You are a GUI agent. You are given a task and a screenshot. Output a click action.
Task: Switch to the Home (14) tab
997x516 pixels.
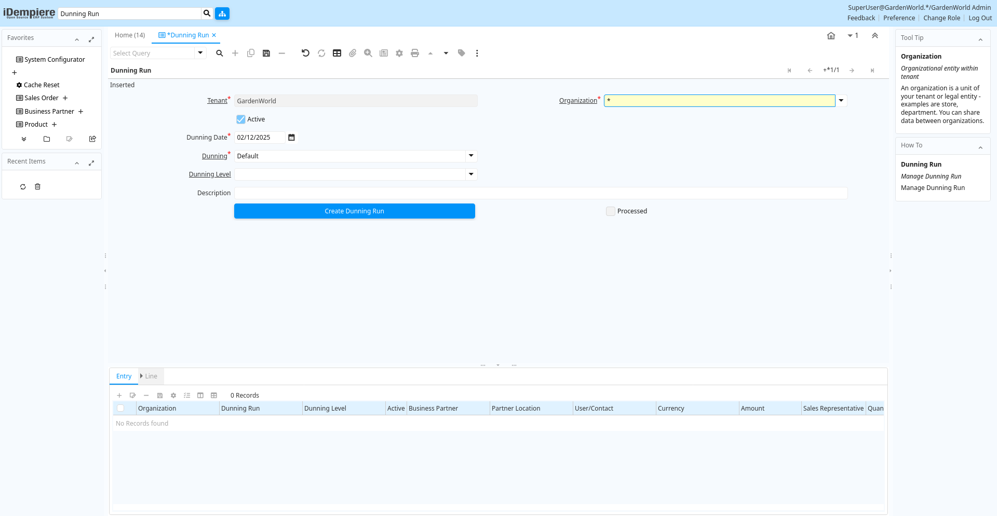pos(130,35)
